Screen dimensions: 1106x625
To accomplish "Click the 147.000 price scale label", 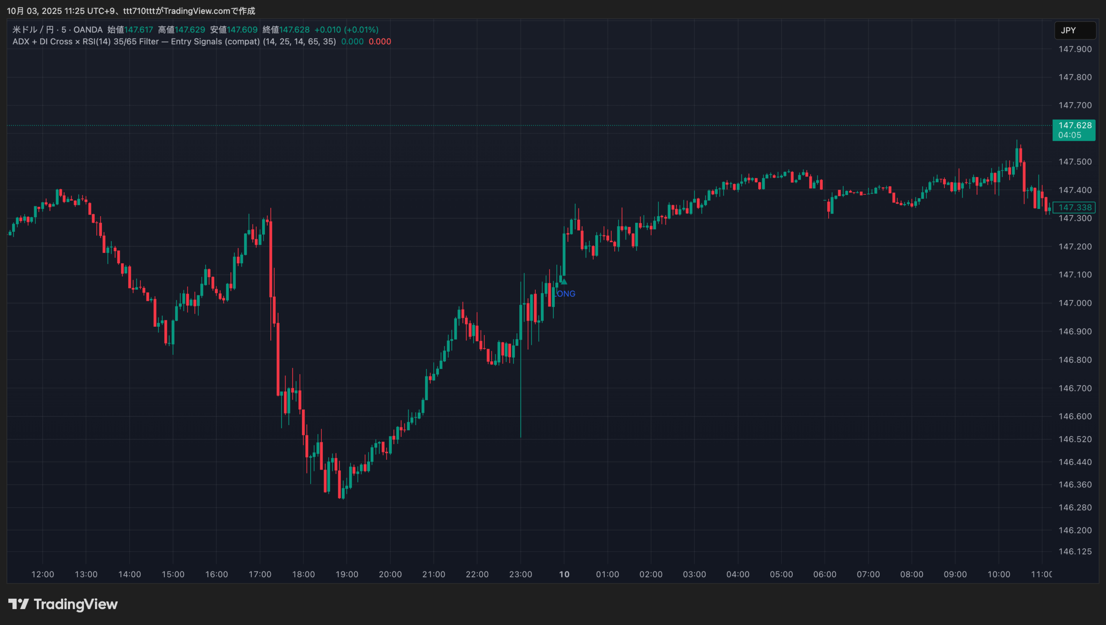I will click(1074, 303).
